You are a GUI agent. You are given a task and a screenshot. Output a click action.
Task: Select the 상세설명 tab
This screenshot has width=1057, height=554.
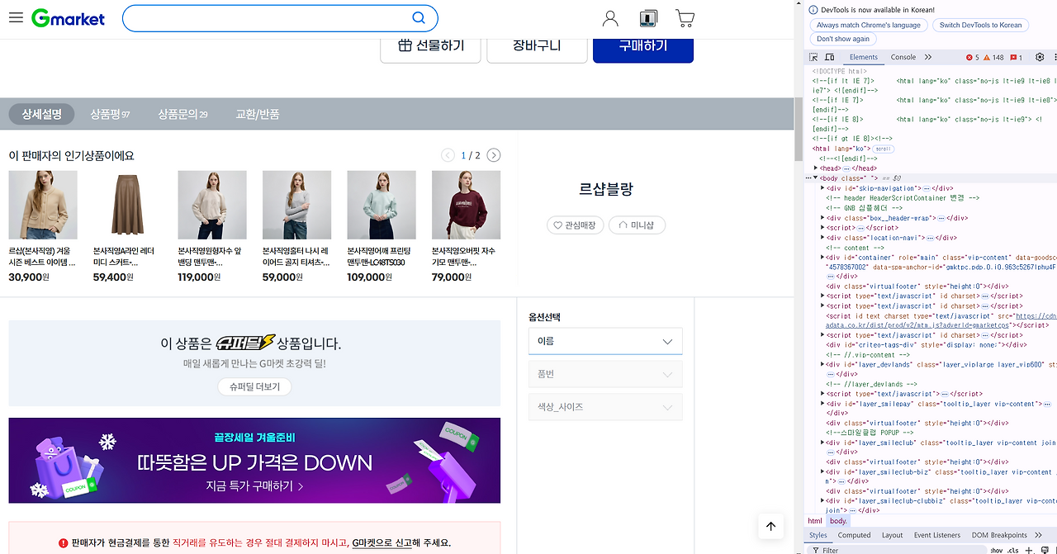[x=42, y=114]
